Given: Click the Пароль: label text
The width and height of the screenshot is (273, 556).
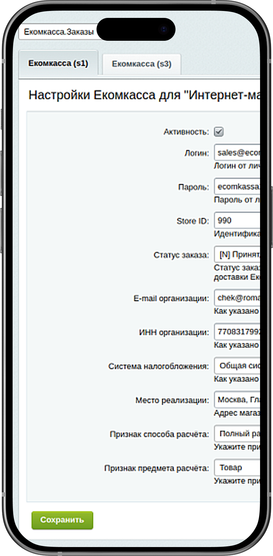Looking at the screenshot, I should click(194, 187).
